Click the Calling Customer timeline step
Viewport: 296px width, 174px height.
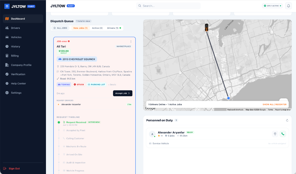point(75,139)
